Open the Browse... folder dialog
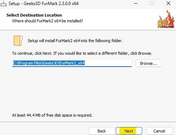This screenshot has height=135, width=176. pyautogui.click(x=149, y=63)
